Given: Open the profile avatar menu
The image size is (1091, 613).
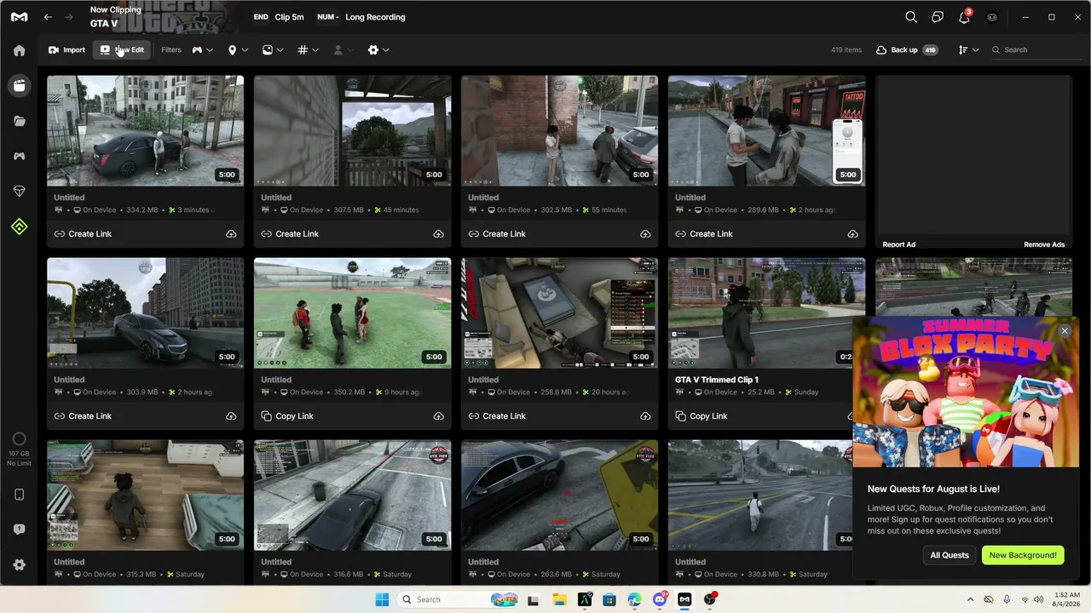Looking at the screenshot, I should 992,17.
